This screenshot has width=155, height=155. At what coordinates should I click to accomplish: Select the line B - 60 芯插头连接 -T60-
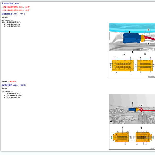[12, 26]
